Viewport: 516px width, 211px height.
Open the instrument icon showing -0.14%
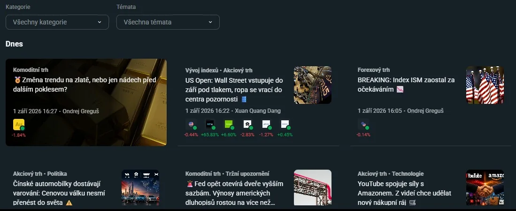point(363,125)
